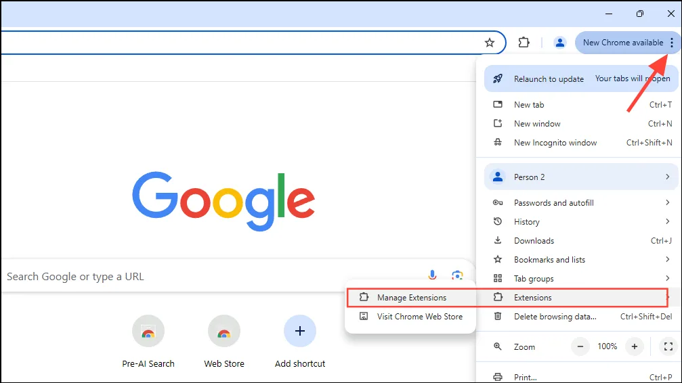Open the profile avatar in toolbar
Image resolution: width=682 pixels, height=383 pixels.
click(560, 43)
